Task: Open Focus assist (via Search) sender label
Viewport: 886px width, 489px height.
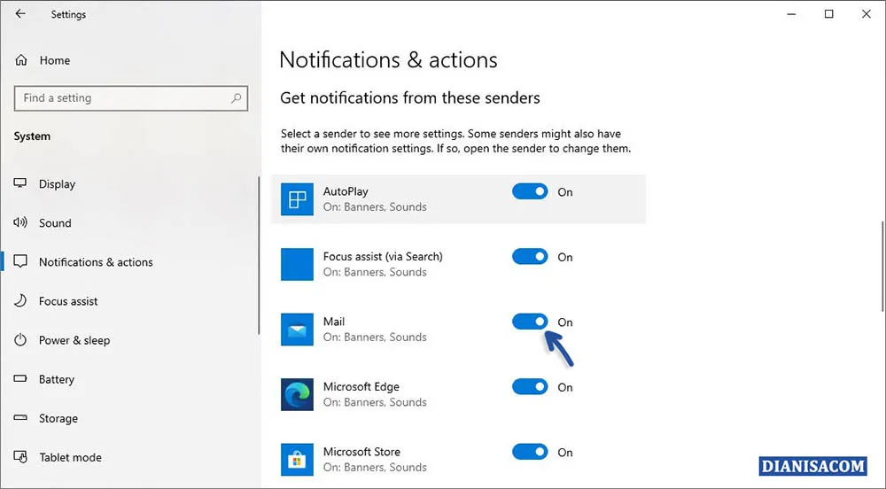Action: coord(383,256)
